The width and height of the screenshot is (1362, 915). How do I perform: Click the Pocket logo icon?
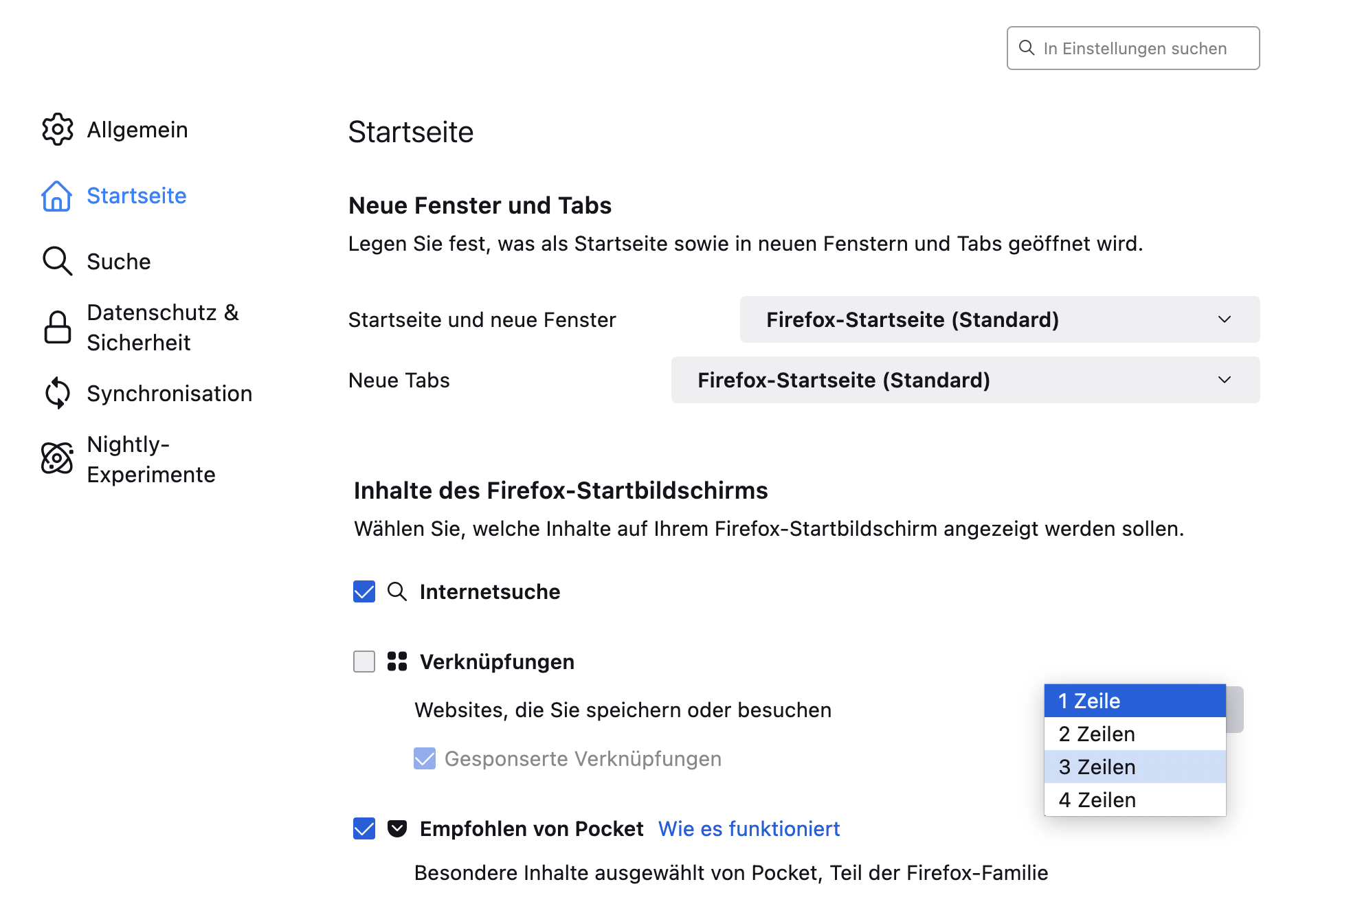(397, 828)
